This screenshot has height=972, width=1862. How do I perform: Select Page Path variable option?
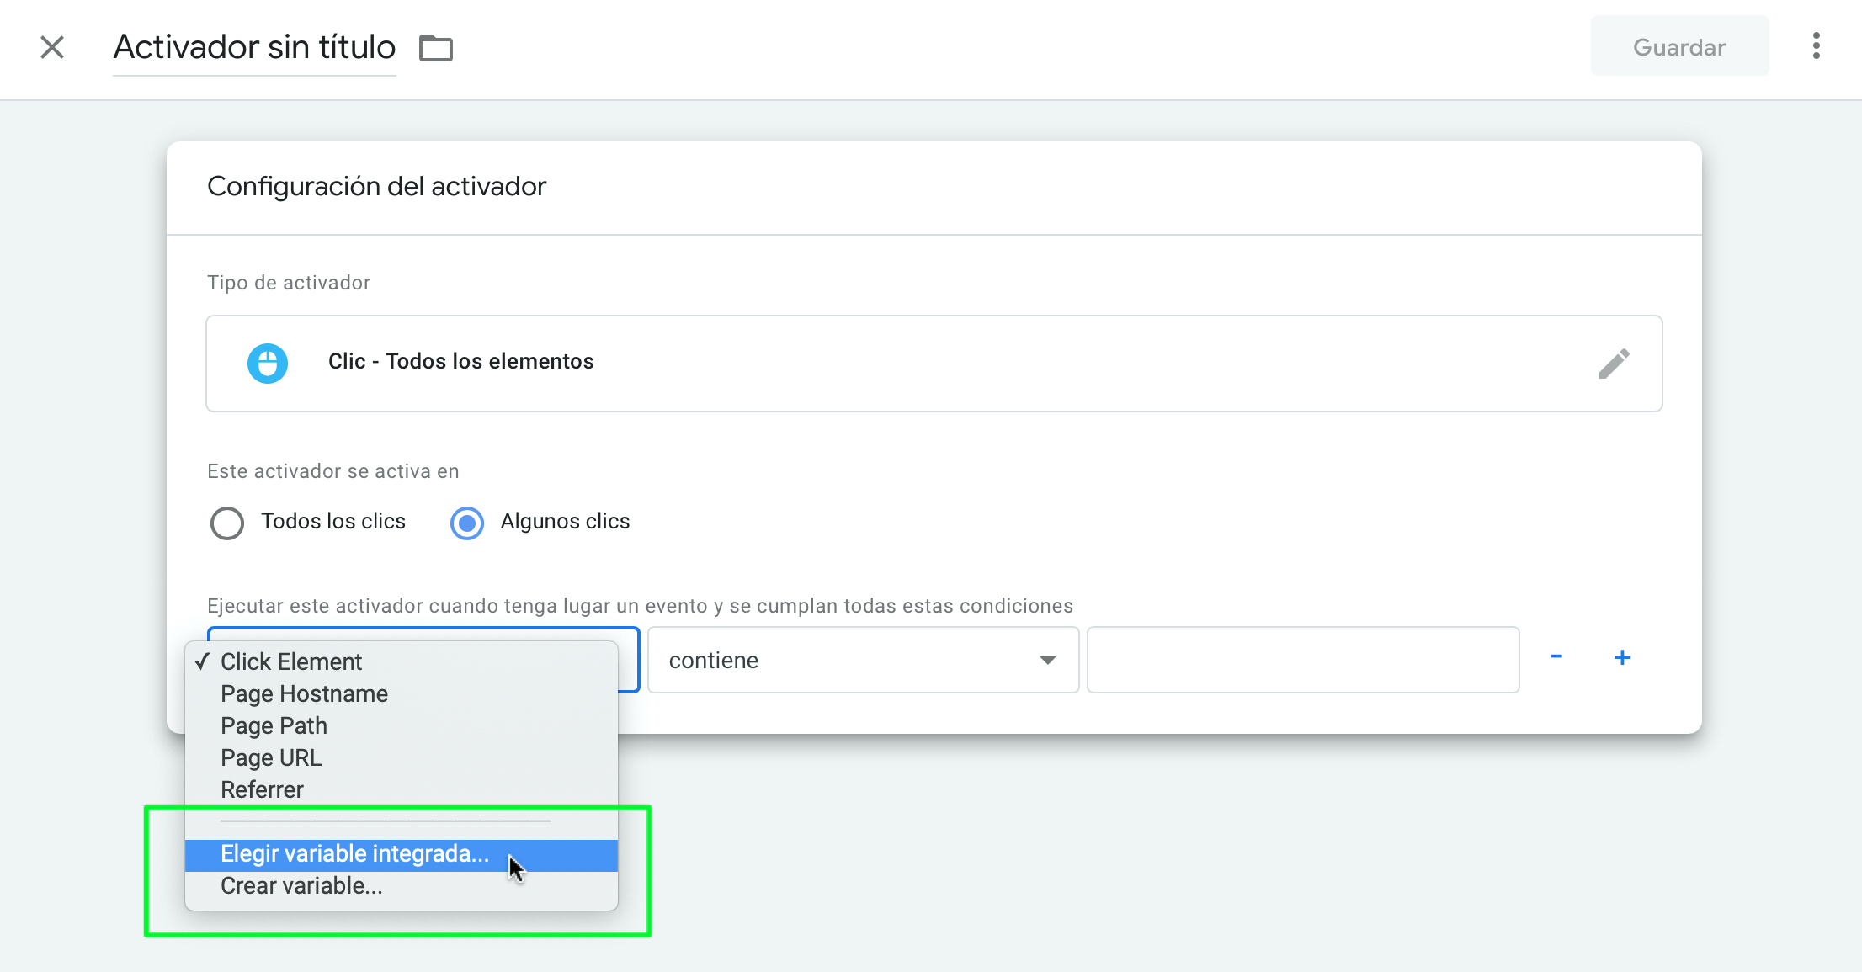coord(274,725)
